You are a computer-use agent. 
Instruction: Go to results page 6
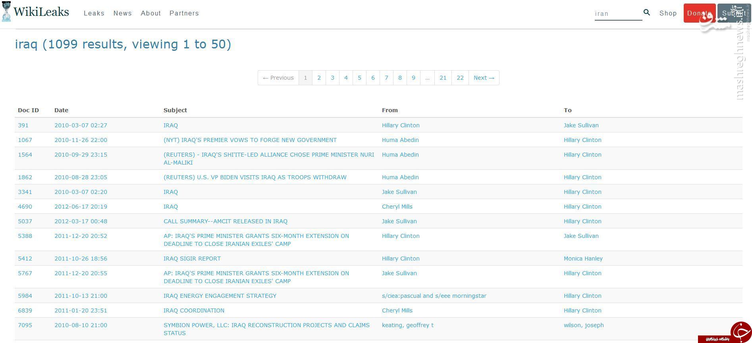373,78
